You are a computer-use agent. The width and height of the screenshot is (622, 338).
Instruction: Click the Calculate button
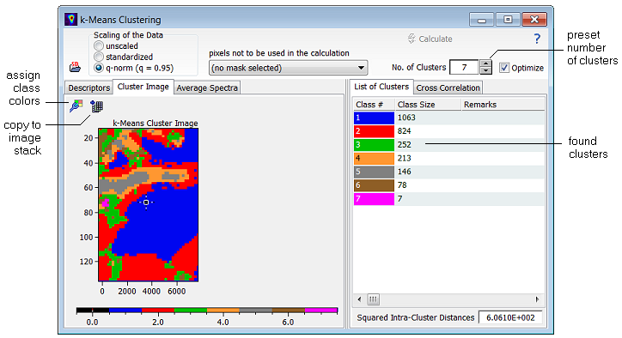430,39
